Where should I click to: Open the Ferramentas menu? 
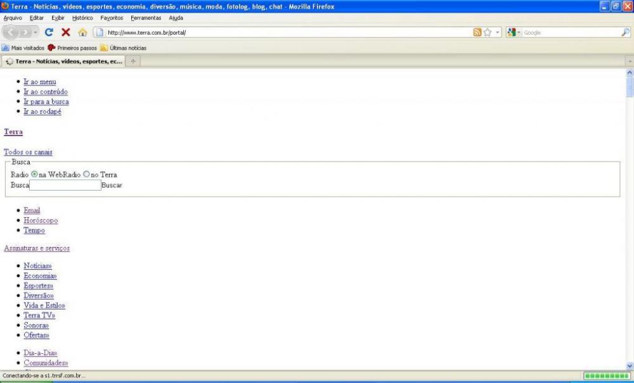[x=146, y=18]
